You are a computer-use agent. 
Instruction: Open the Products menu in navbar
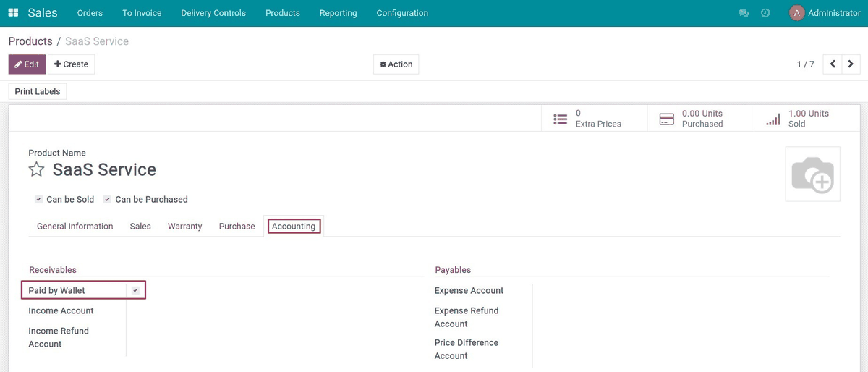click(283, 13)
